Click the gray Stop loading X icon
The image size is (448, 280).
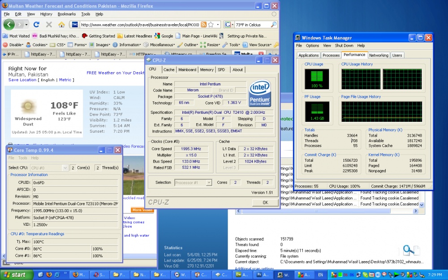[x=49, y=25]
